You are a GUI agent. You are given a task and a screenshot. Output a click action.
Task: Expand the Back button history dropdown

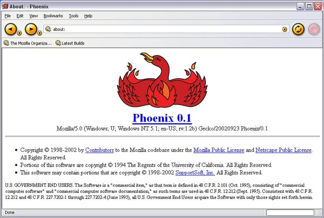19,33
